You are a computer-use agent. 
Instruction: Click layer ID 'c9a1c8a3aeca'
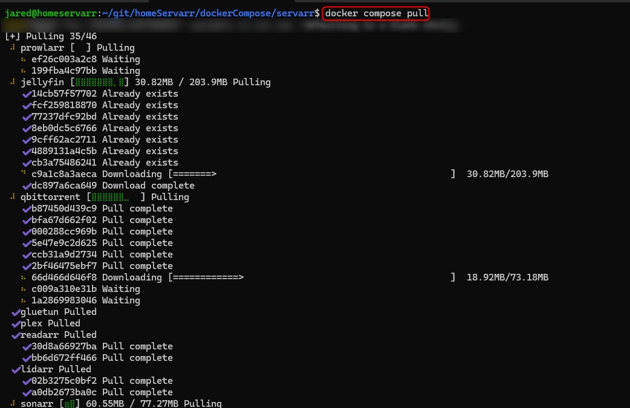64,174
